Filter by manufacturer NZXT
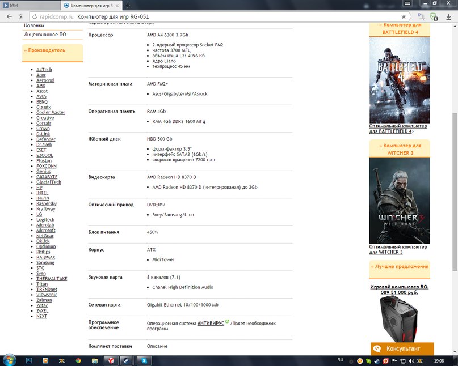The width and height of the screenshot is (458, 366). [41, 316]
